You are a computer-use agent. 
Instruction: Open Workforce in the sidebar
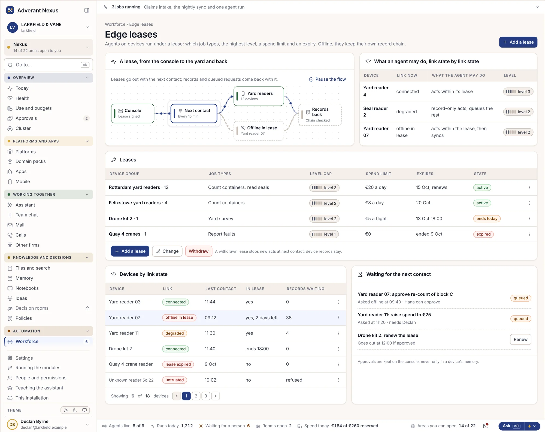49,342
